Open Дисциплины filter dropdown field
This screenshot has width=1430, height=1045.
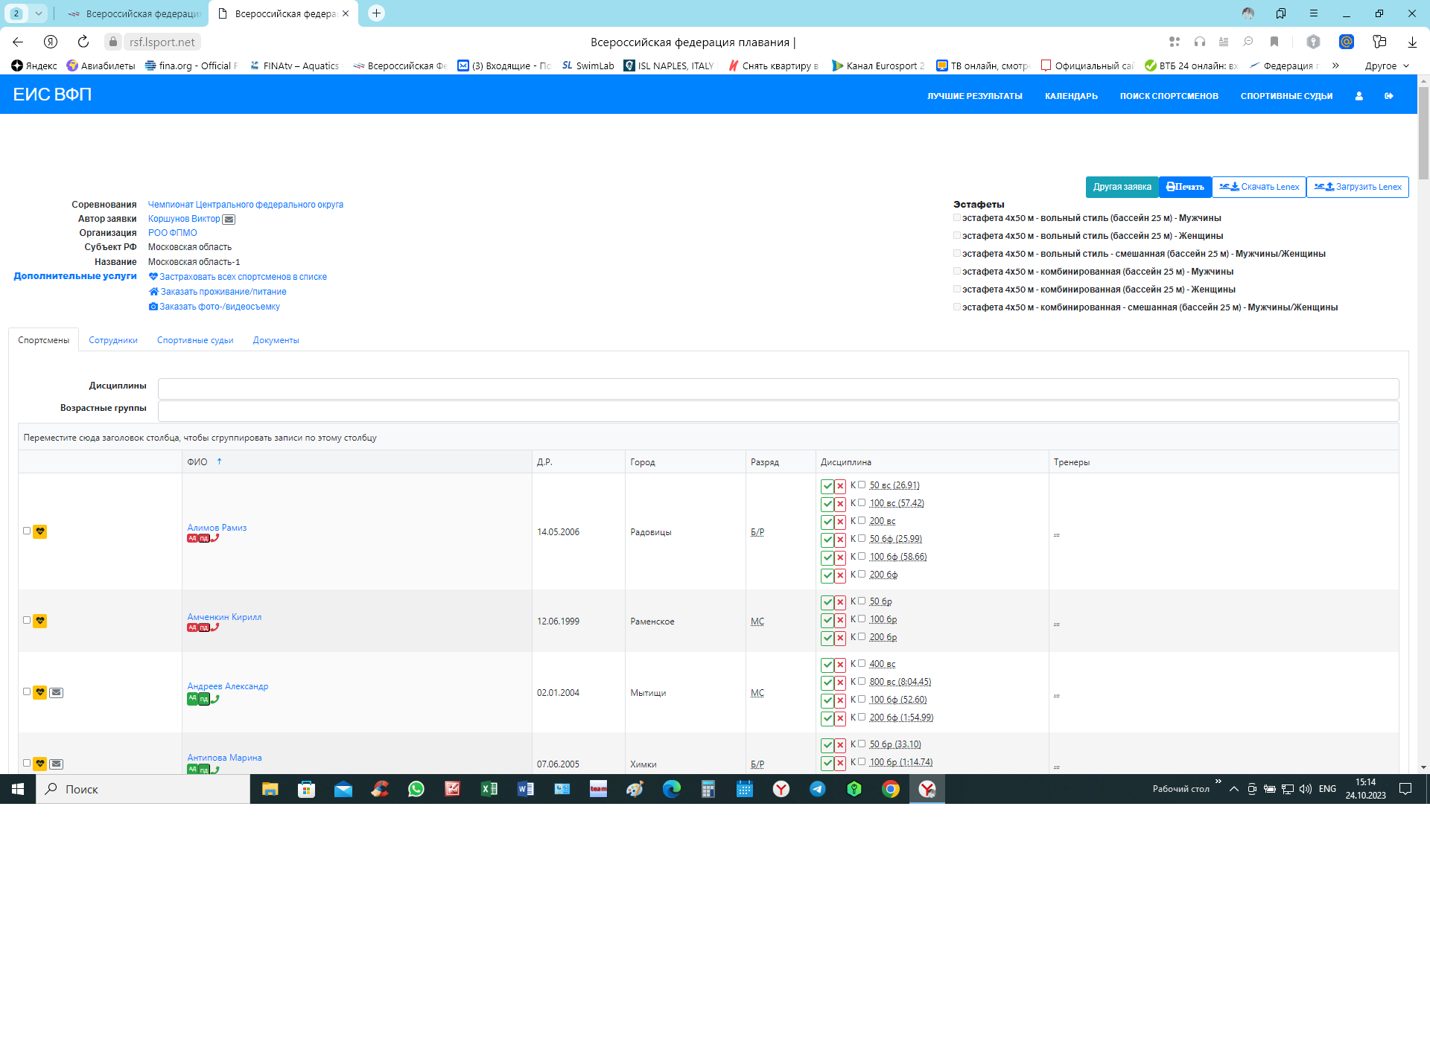coord(778,389)
